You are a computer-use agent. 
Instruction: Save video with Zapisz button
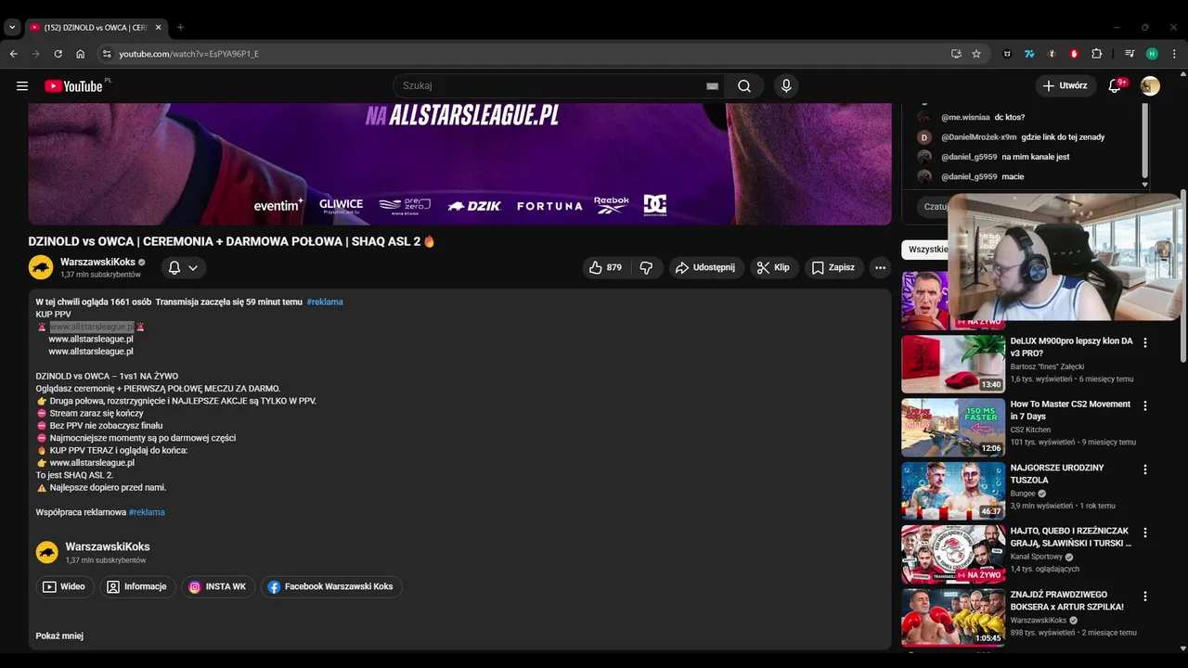[833, 267]
